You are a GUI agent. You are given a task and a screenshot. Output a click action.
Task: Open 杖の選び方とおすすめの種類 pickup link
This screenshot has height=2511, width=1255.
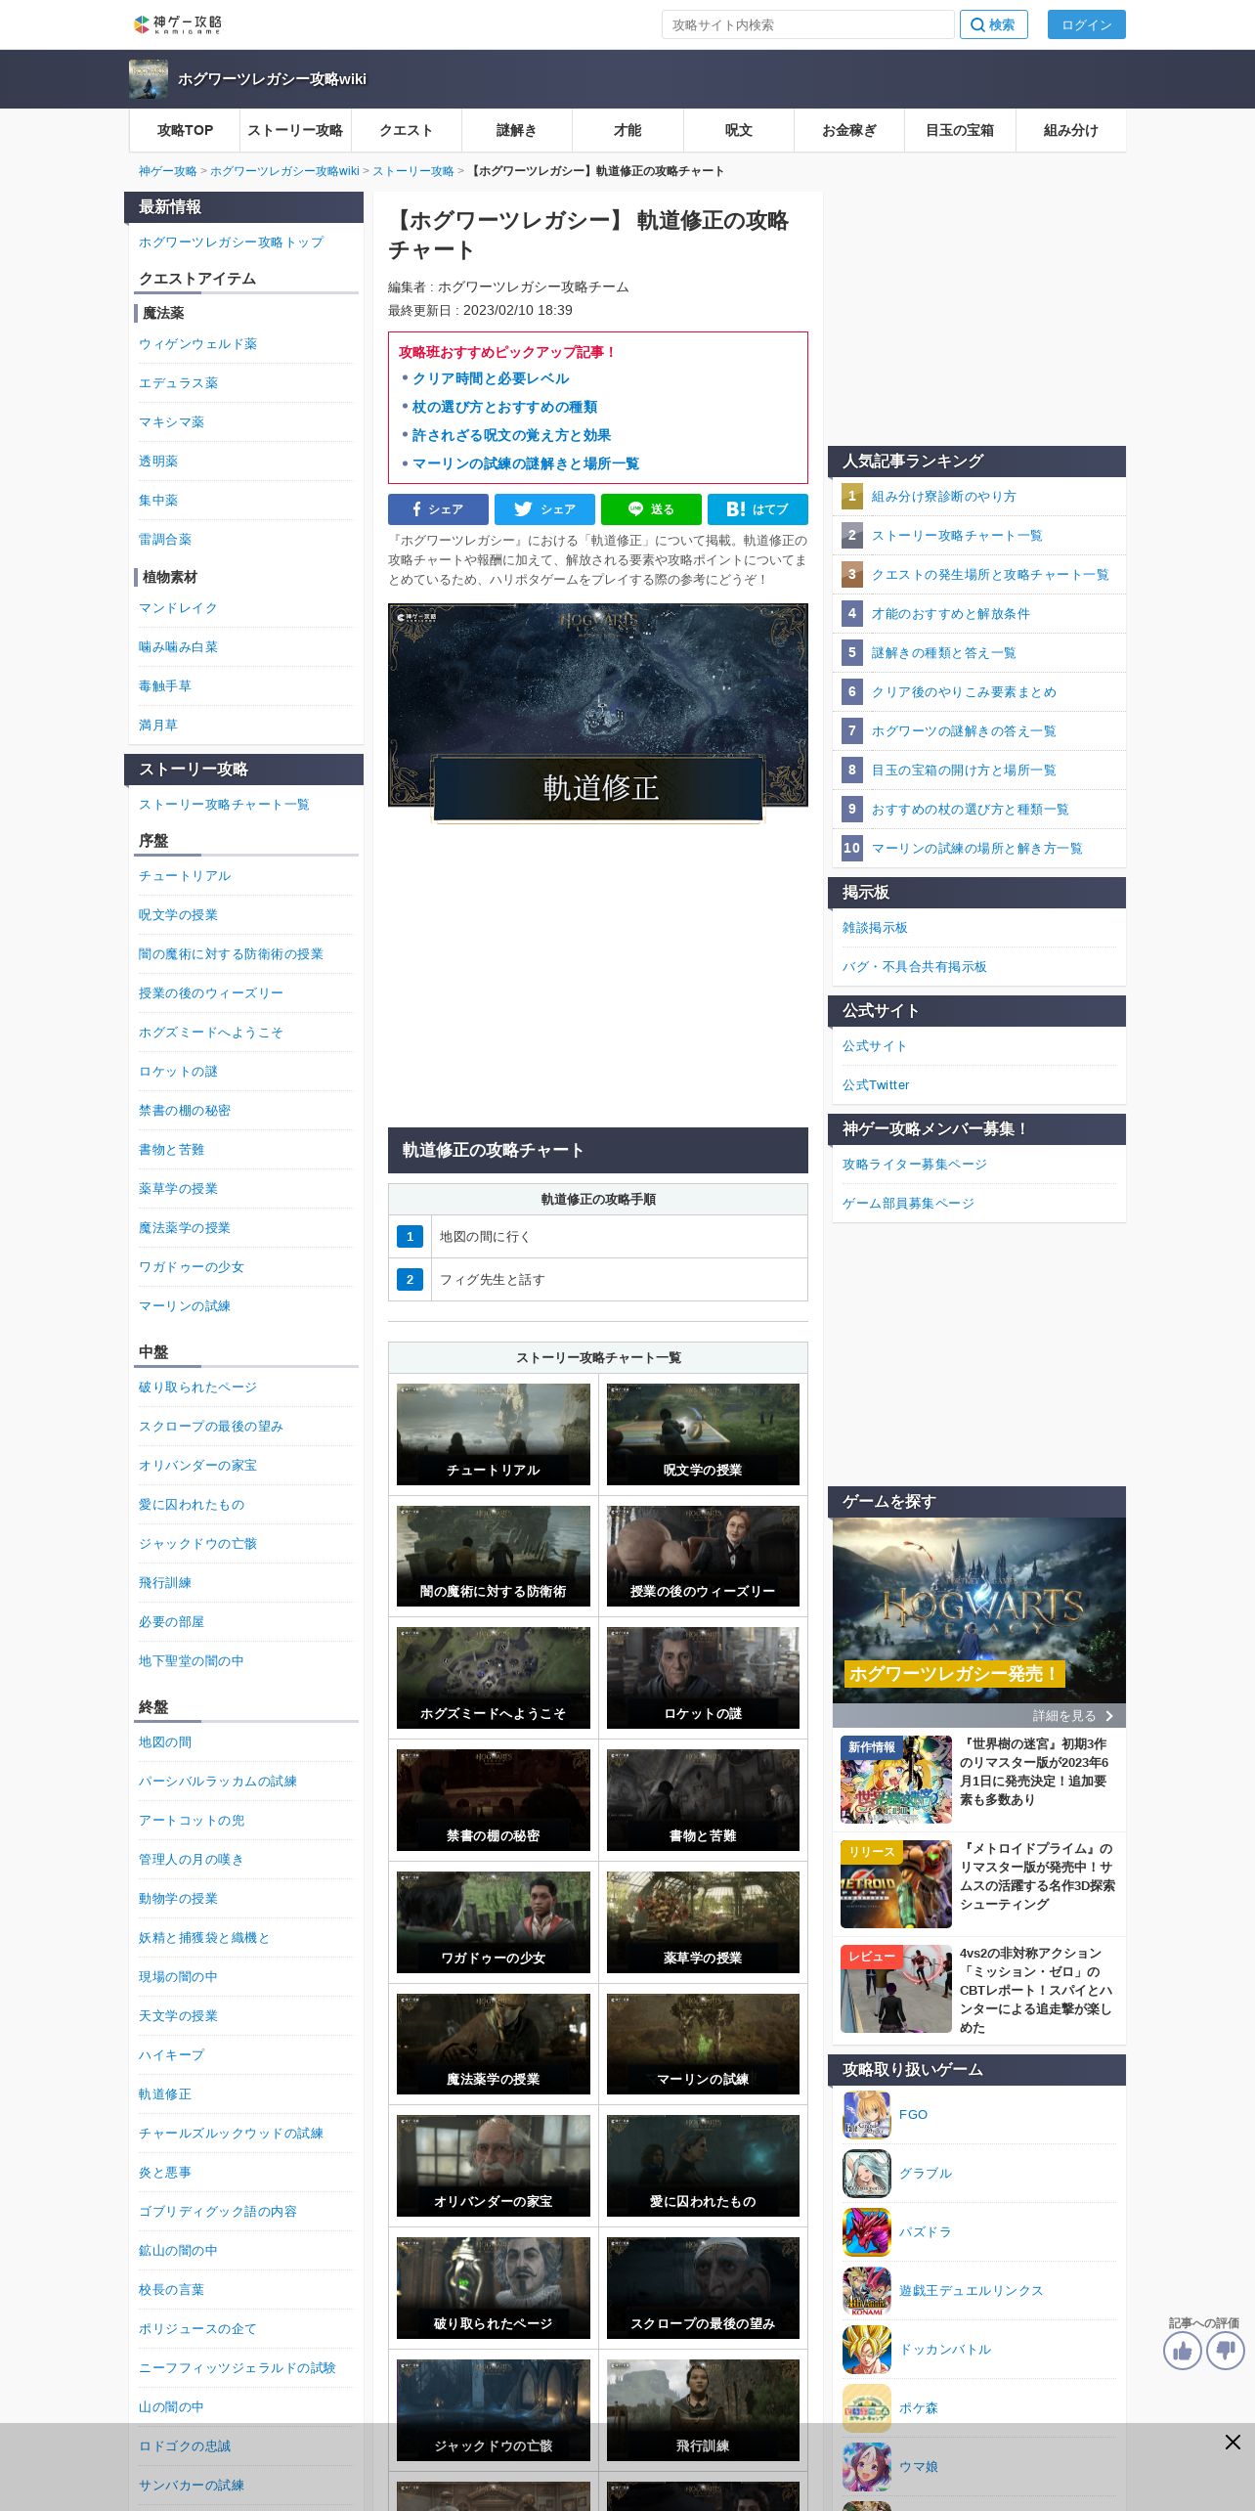(x=504, y=407)
